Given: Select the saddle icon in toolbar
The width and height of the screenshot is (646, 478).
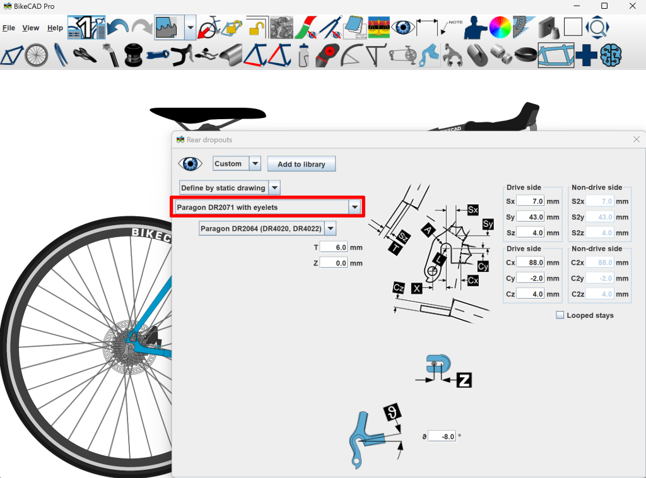Looking at the screenshot, I should pos(85,55).
